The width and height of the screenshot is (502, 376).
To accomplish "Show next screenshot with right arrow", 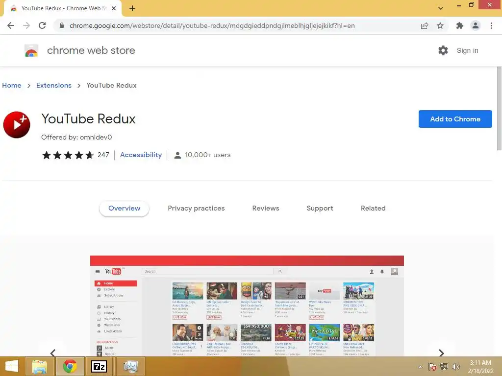I will (x=441, y=352).
